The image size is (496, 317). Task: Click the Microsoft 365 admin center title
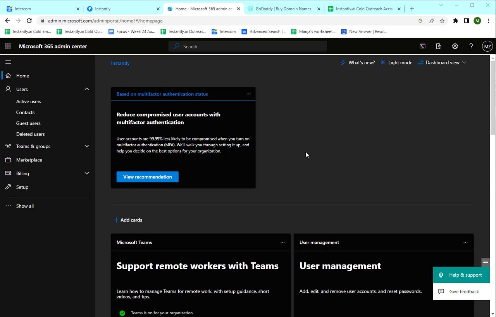(53, 47)
